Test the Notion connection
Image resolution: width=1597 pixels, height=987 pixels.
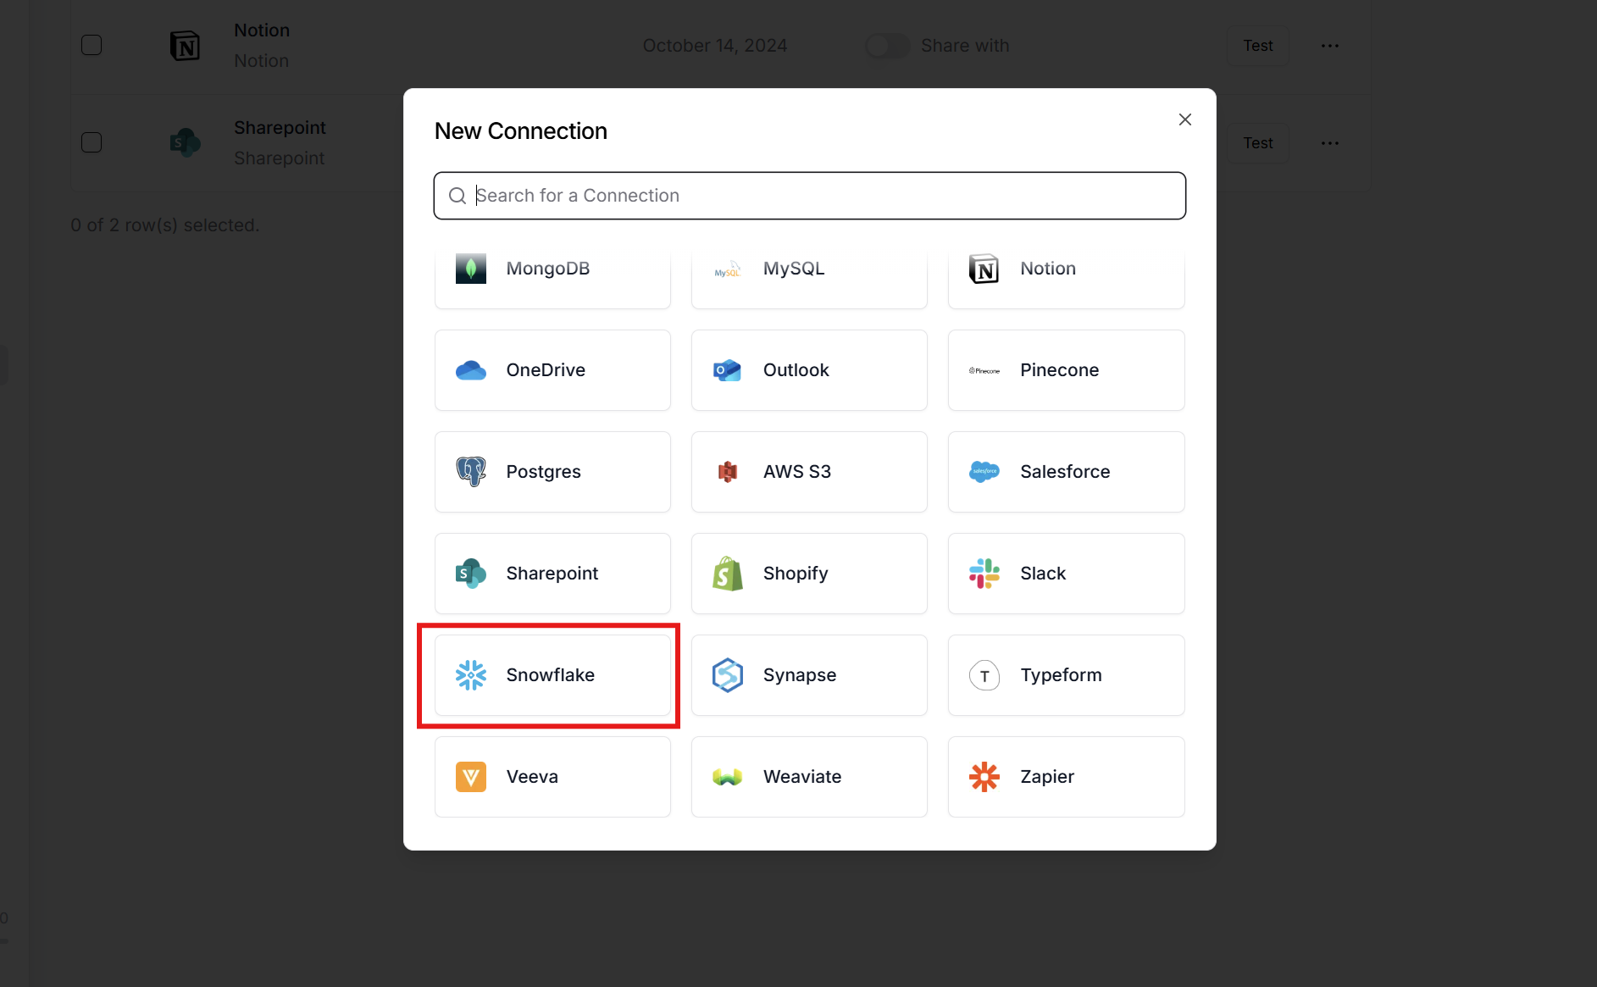1258,46
